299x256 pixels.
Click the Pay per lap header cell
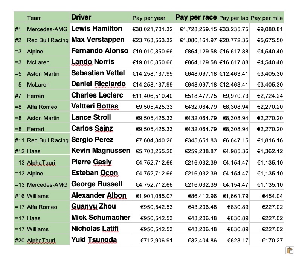coord(233,18)
